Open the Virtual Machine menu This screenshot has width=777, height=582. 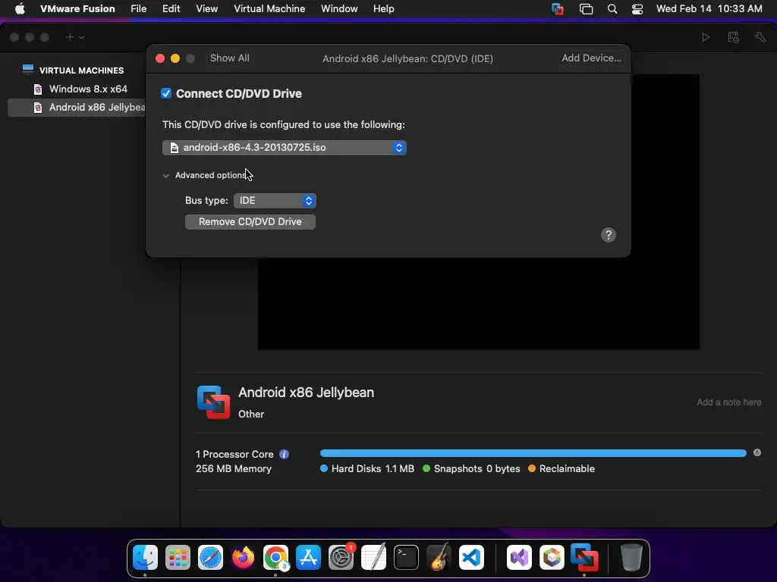[269, 9]
